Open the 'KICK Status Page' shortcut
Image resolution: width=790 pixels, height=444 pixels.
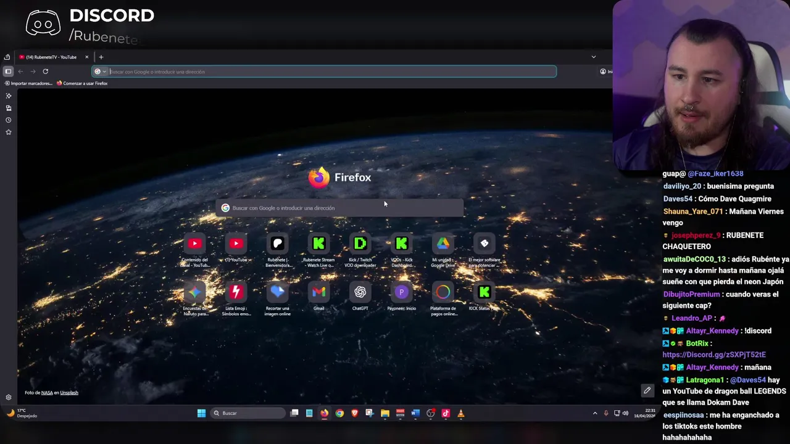(484, 297)
